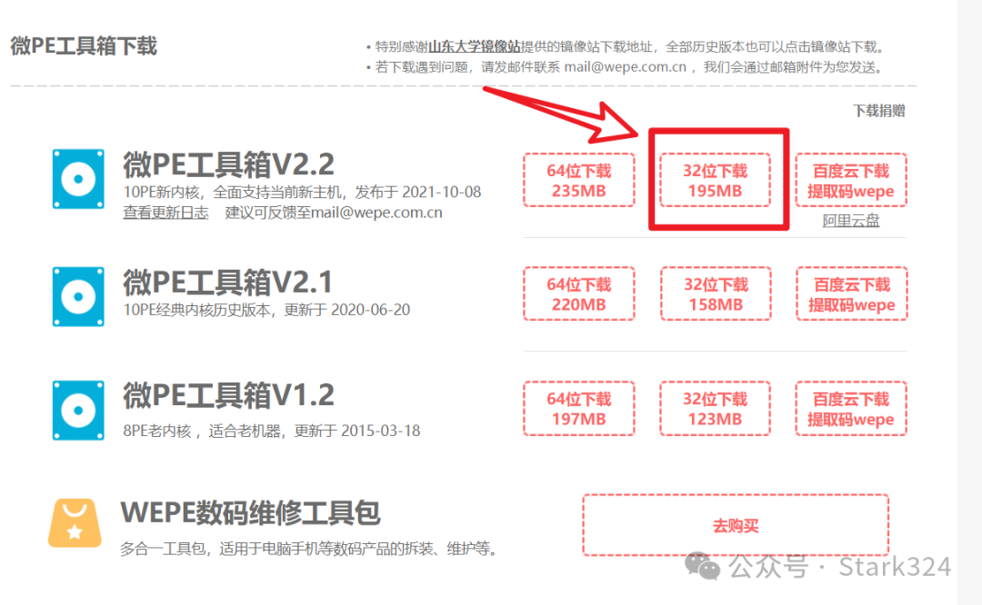
Task: Open V2.1 百度云下载 button
Action: (x=851, y=294)
